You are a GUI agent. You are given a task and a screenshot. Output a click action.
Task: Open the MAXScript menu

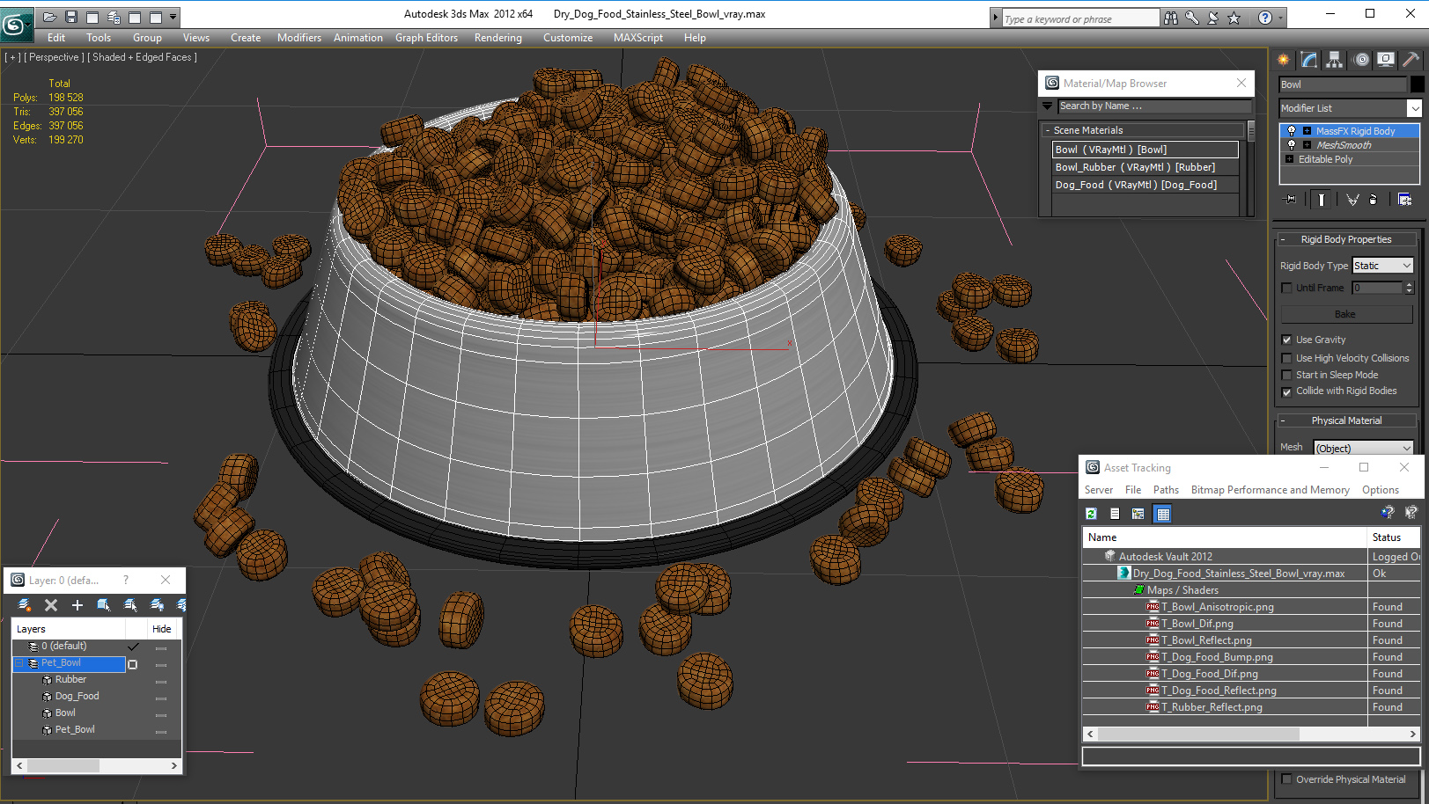[x=637, y=38]
